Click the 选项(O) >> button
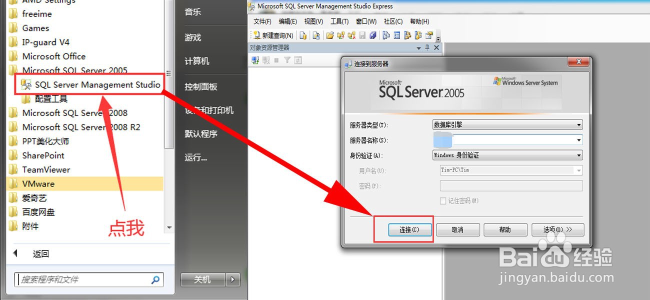This screenshot has height=300, width=650. click(557, 229)
